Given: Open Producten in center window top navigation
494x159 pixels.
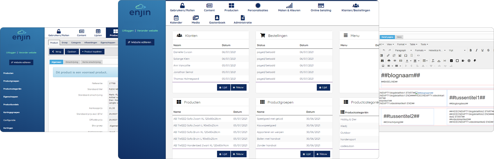Looking at the screenshot, I should [231, 7].
